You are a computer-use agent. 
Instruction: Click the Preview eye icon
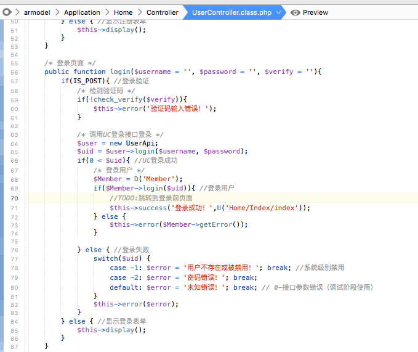(295, 12)
